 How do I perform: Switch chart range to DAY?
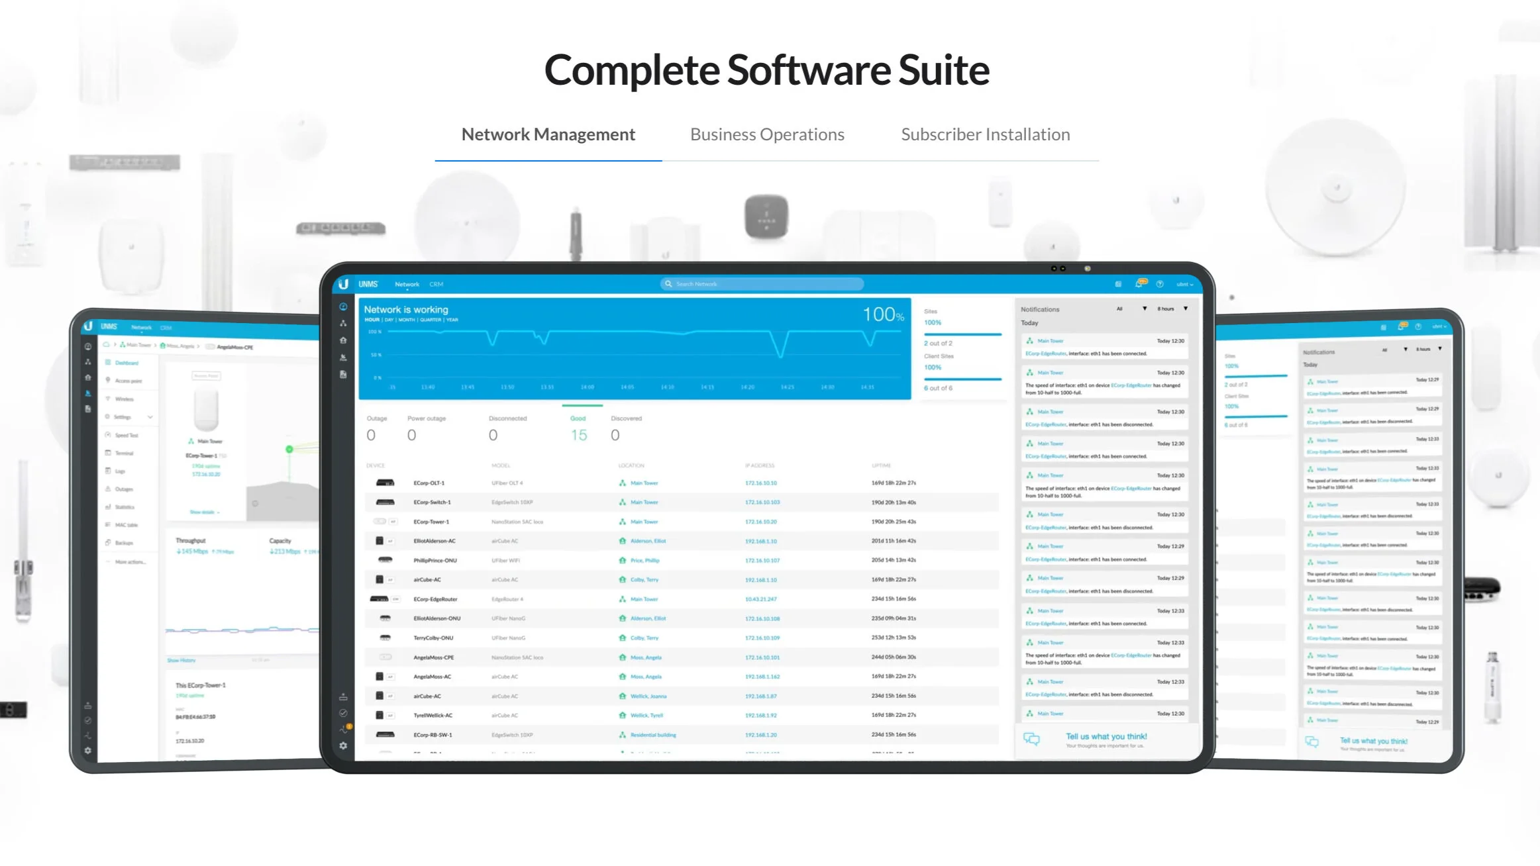389,320
